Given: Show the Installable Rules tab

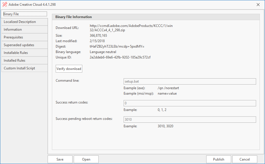Looking at the screenshot, I should (x=24, y=53).
